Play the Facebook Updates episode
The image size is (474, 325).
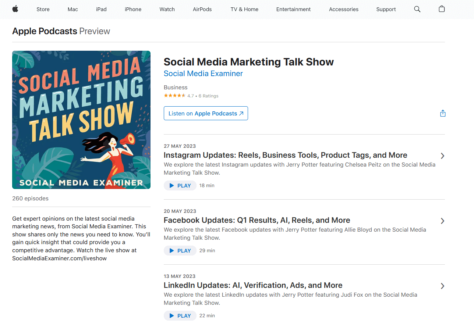point(180,251)
